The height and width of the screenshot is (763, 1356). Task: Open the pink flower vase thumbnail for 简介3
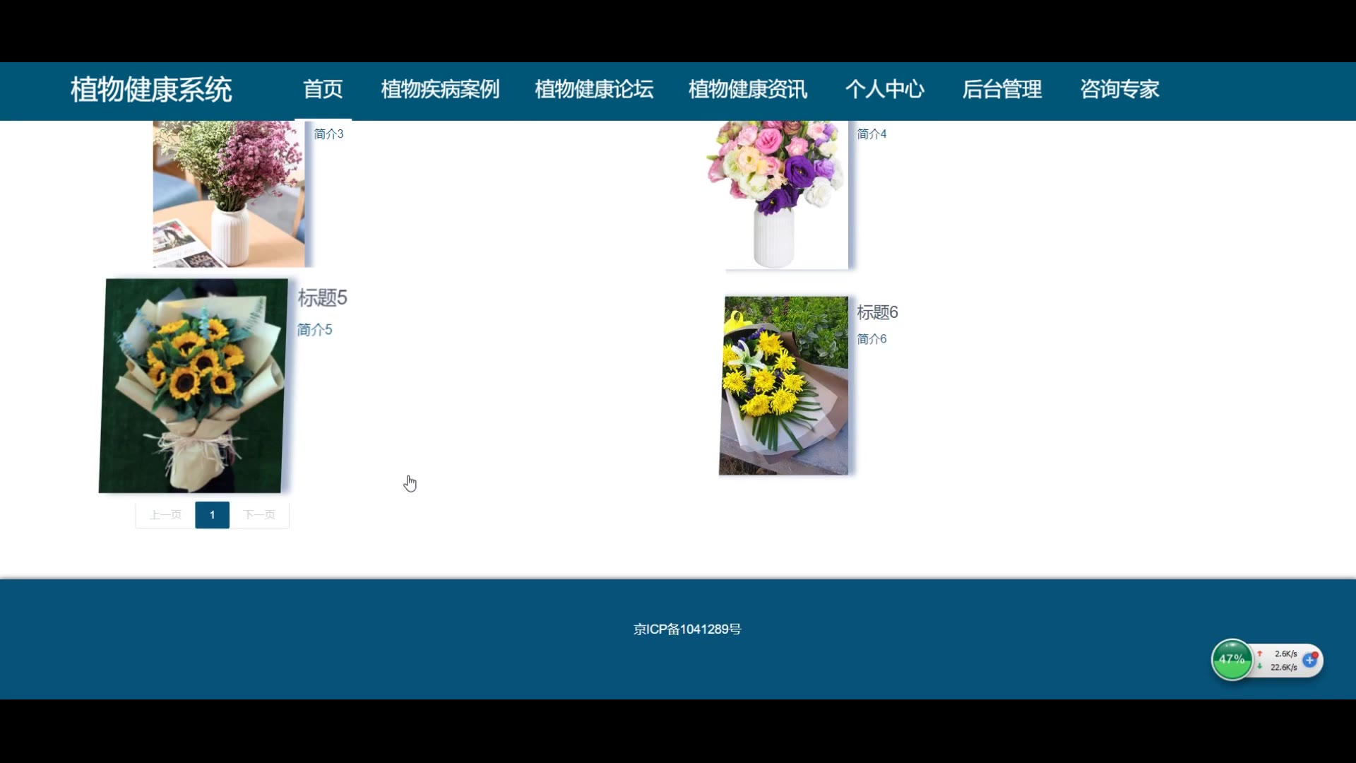229,194
